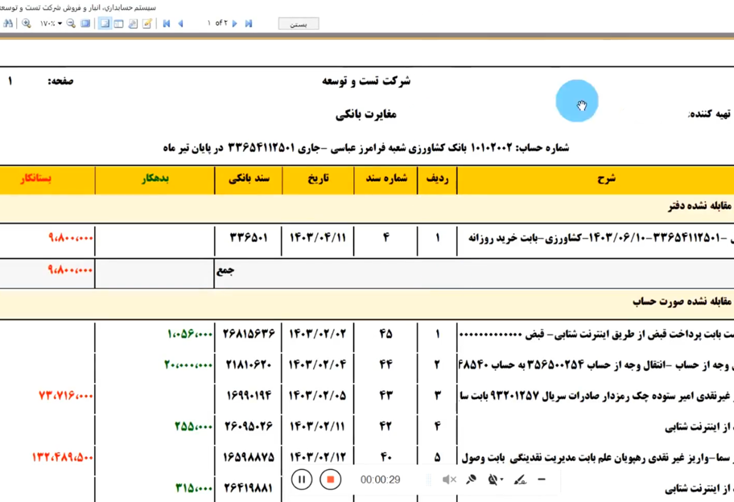734x502 pixels.
Task: Select the single page view icon
Action: [105, 23]
